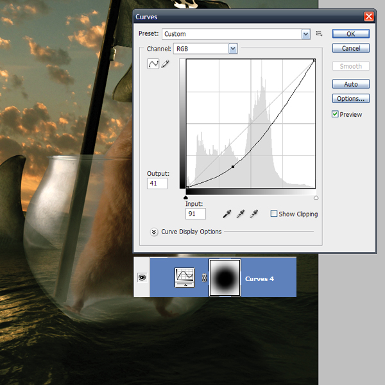The height and width of the screenshot is (385, 385).
Task: Hide the Curves 4 layer
Action: click(142, 277)
